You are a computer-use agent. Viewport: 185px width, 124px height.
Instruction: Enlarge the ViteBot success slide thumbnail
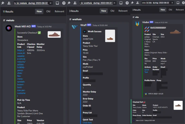pos(175,32)
